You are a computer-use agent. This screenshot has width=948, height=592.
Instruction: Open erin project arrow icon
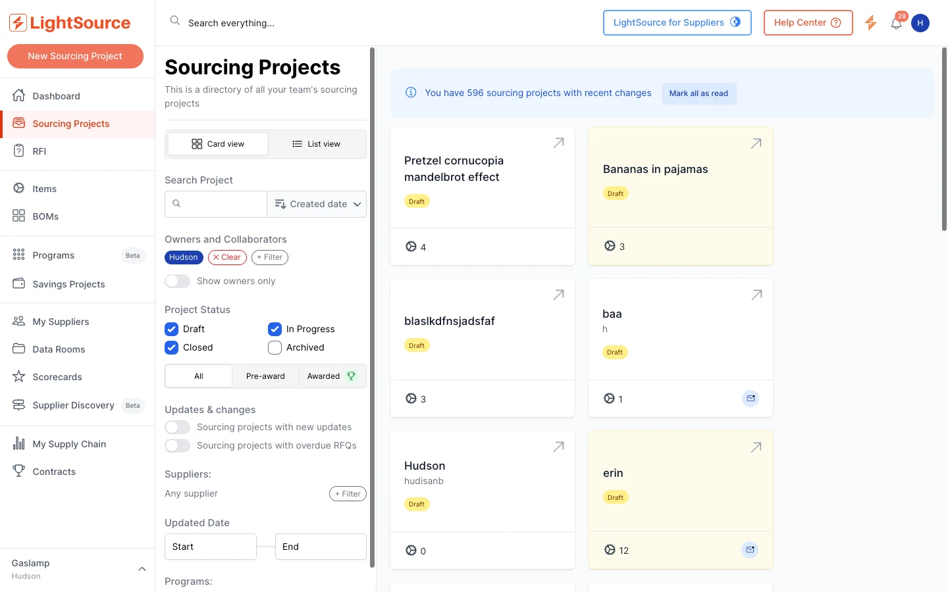[x=756, y=447]
